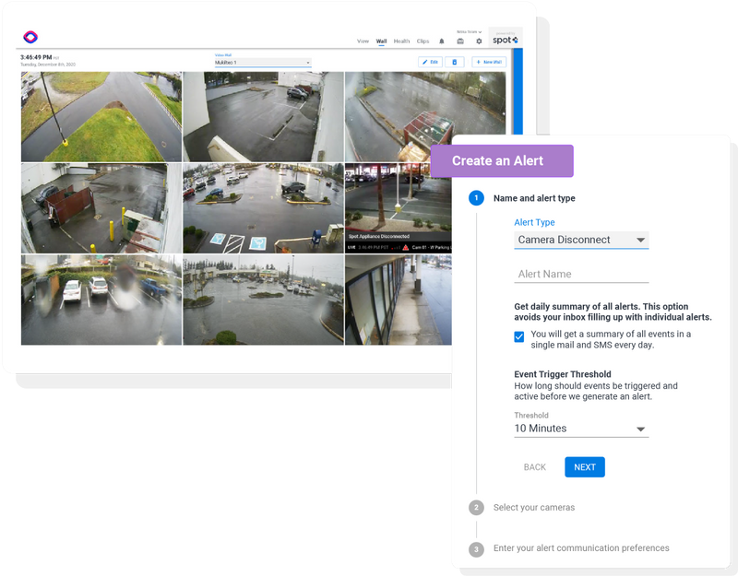Click the pencil Edit icon for the video wall
738x576 pixels.
[430, 62]
